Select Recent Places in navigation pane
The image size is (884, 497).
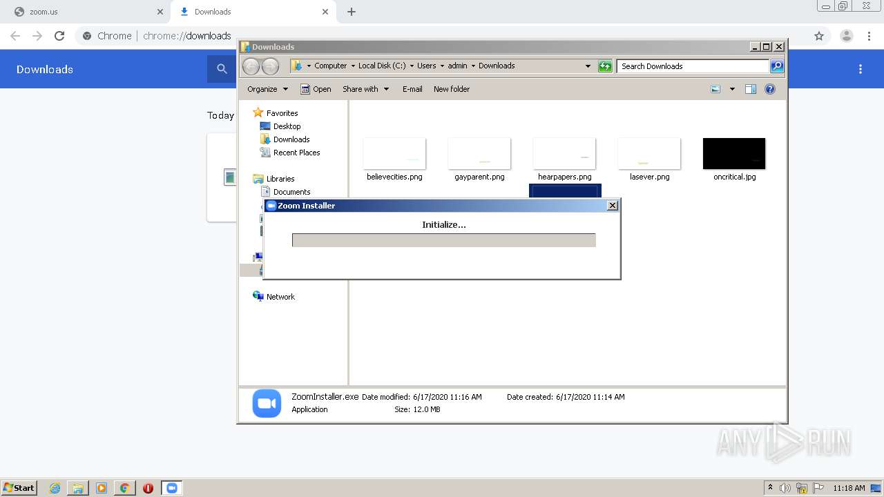coord(290,153)
